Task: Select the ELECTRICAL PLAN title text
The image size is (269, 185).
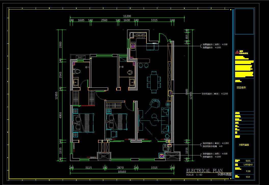Action: tap(205, 170)
